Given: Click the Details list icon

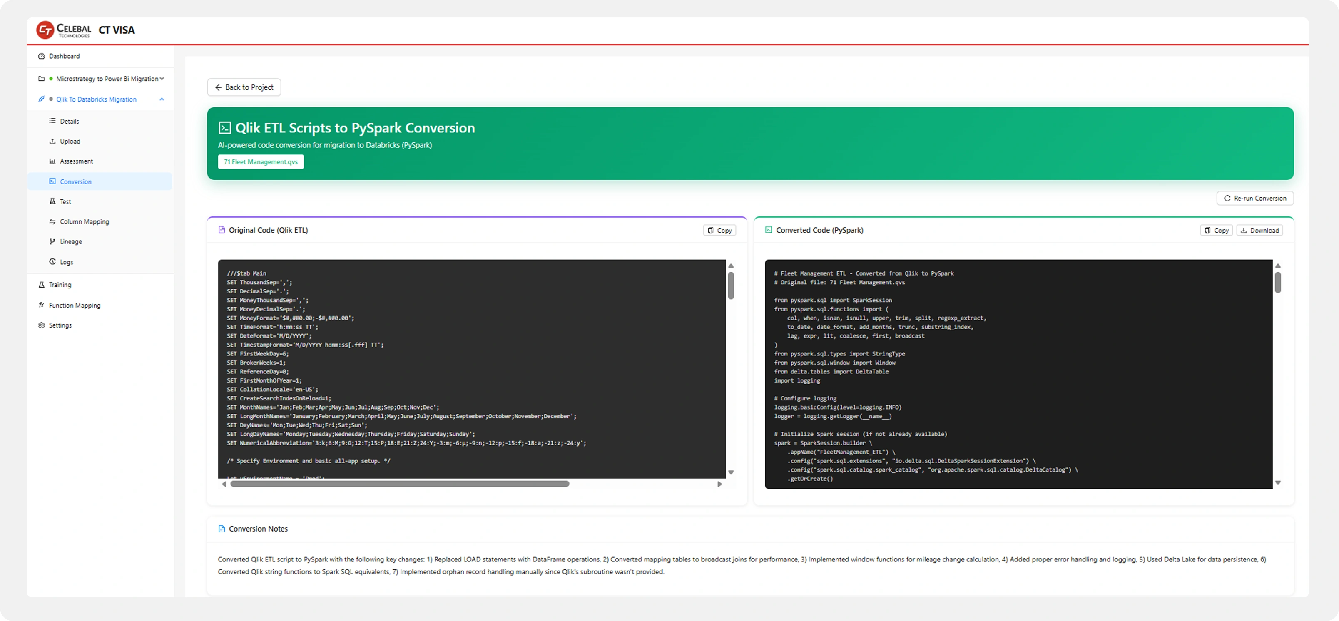Looking at the screenshot, I should pos(52,121).
